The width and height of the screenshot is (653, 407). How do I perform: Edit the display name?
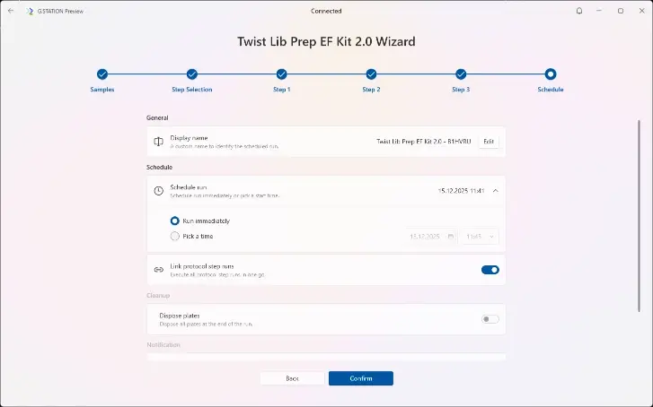(x=489, y=142)
